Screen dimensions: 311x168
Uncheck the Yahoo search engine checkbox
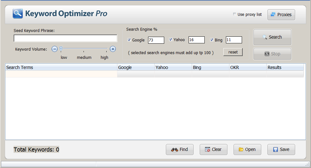(171, 40)
